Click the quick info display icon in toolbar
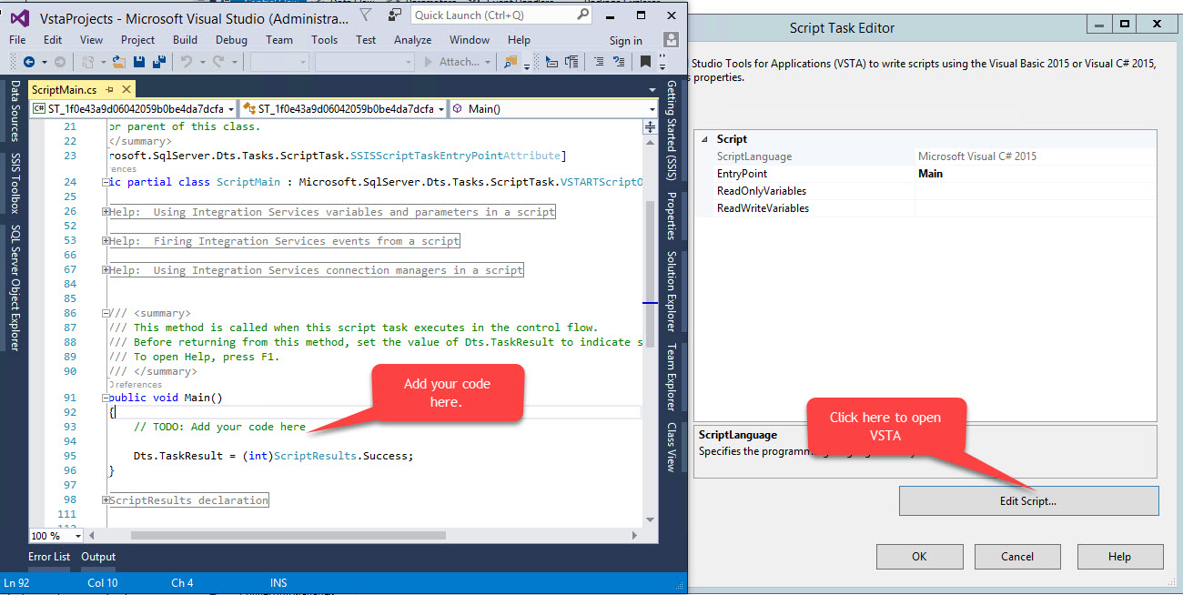 coord(571,62)
